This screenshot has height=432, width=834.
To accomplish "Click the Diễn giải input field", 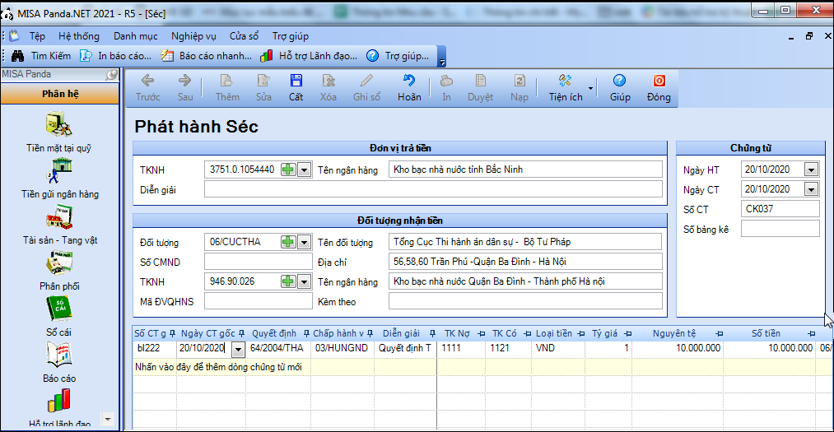I will pos(433,189).
